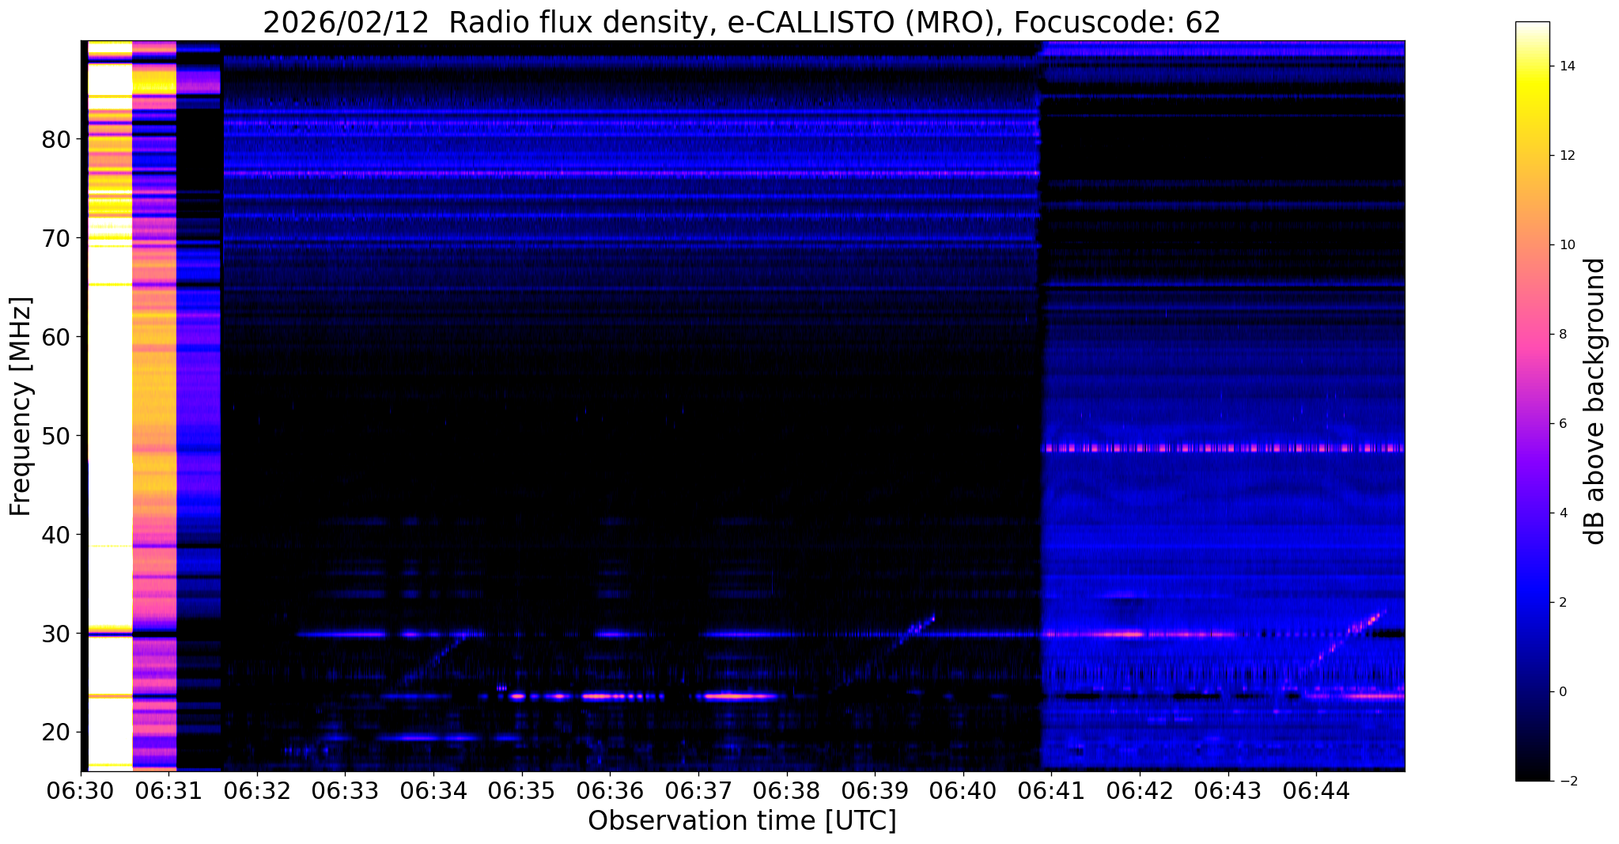Screen dimensions: 1619x844
Task: Click the 20 MHz frequency tick label
Action: (56, 733)
